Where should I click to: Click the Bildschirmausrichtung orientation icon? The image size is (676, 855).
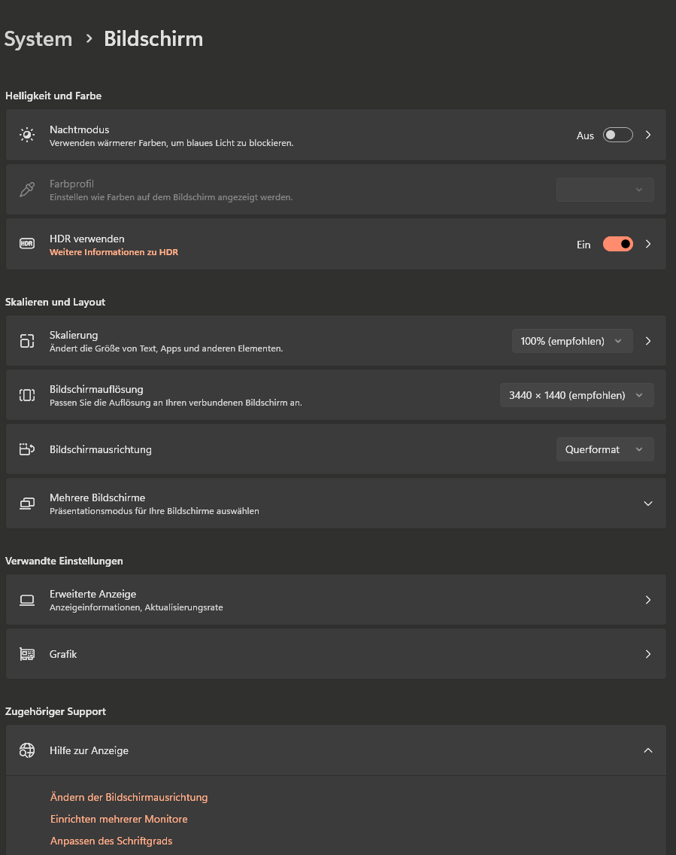click(27, 449)
